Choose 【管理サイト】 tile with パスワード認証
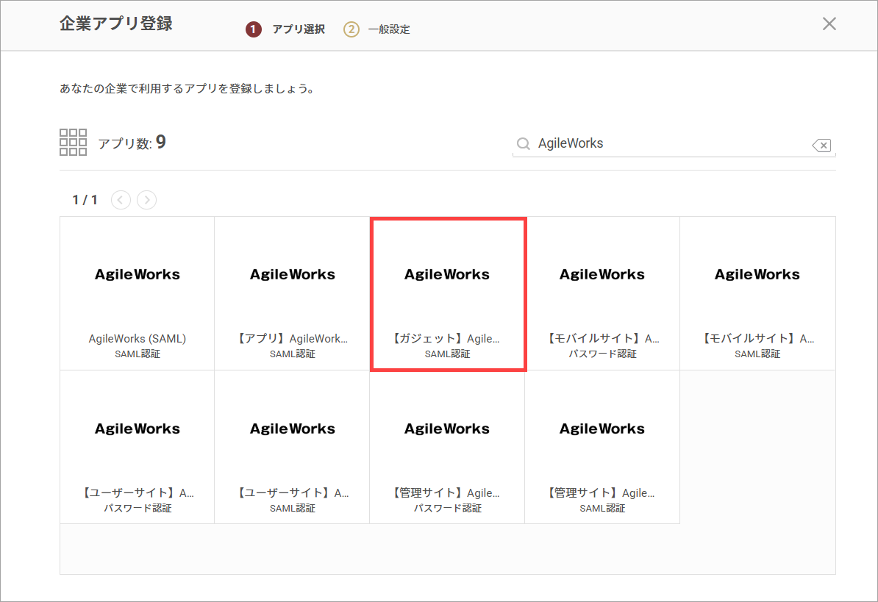 pyautogui.click(x=447, y=447)
